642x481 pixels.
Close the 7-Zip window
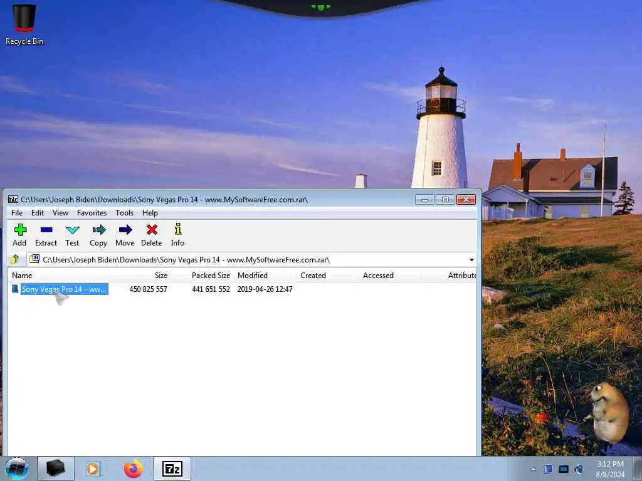466,200
